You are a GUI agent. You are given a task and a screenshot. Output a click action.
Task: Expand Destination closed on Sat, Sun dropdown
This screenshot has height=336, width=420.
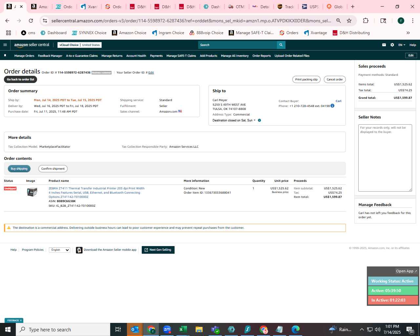tap(234, 120)
